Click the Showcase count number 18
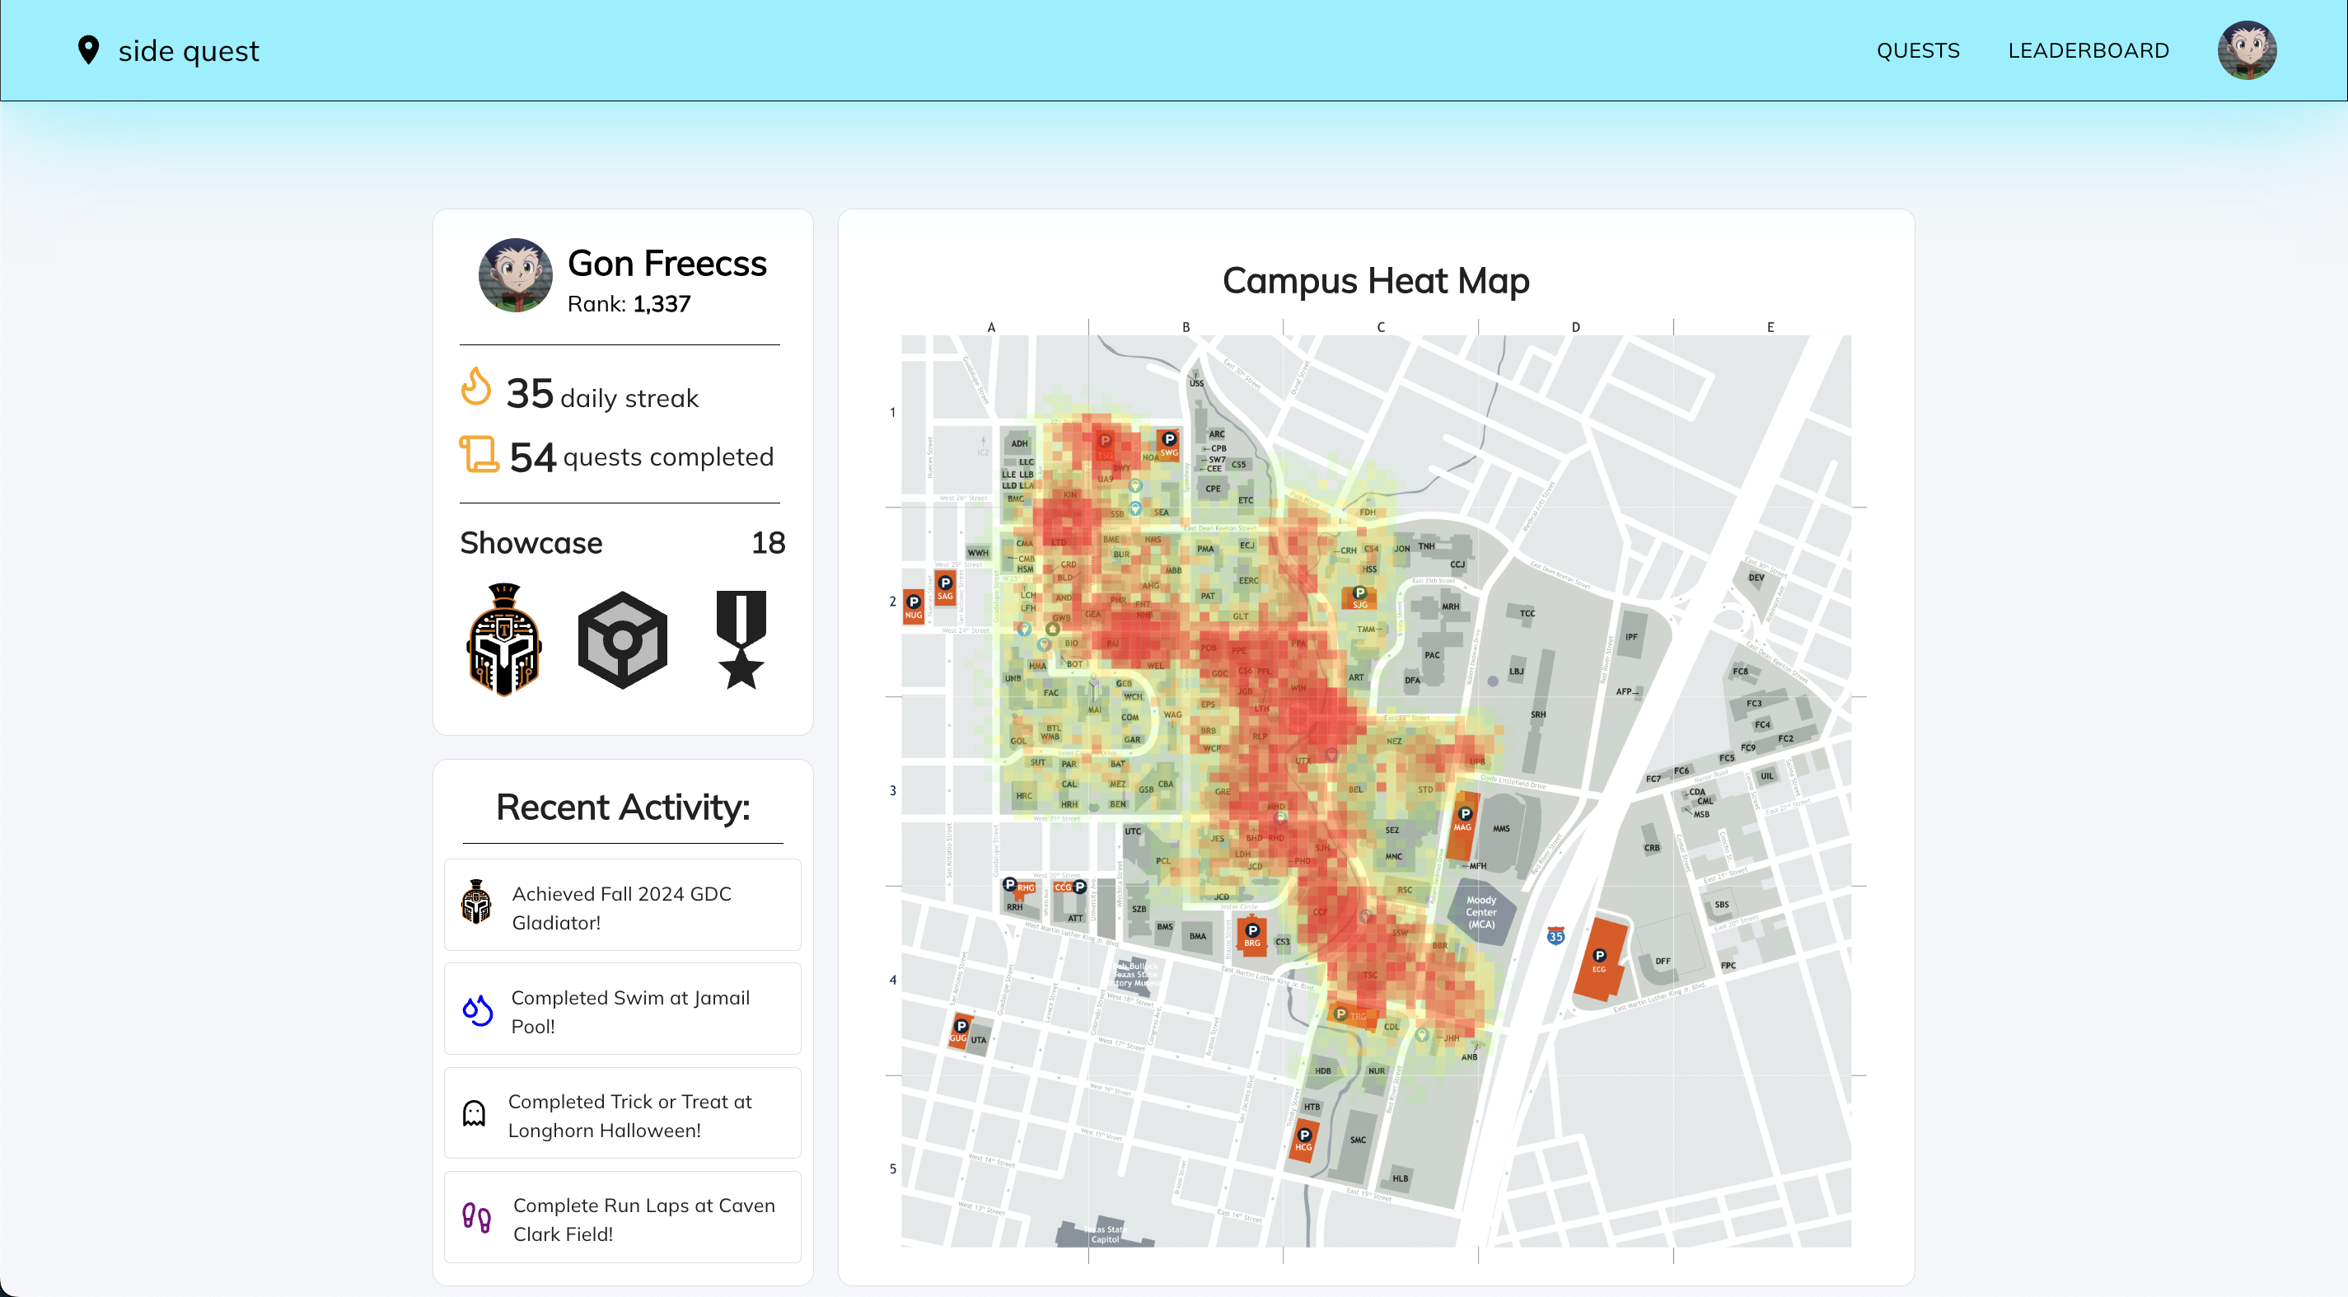The width and height of the screenshot is (2348, 1297). tap(768, 542)
